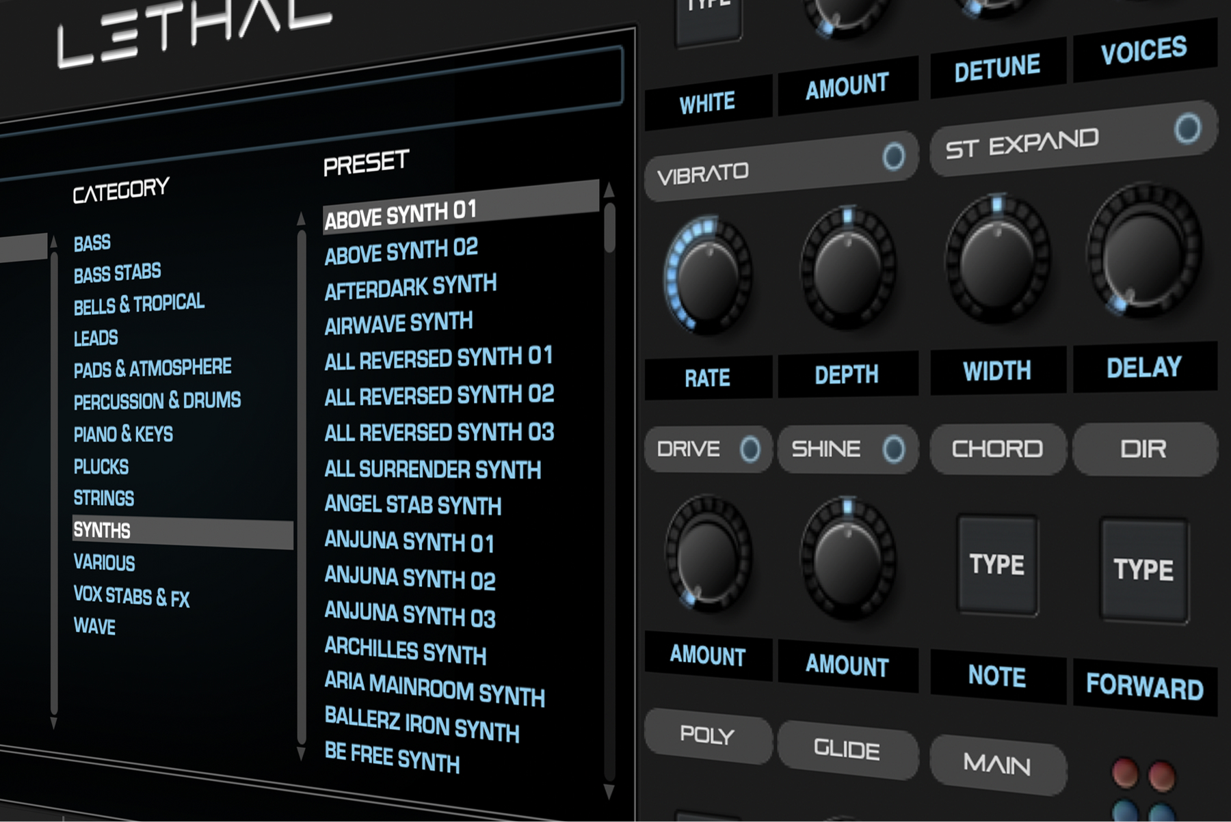Load preset Angel Stab Synth
The height and width of the screenshot is (822, 1231).
click(413, 505)
